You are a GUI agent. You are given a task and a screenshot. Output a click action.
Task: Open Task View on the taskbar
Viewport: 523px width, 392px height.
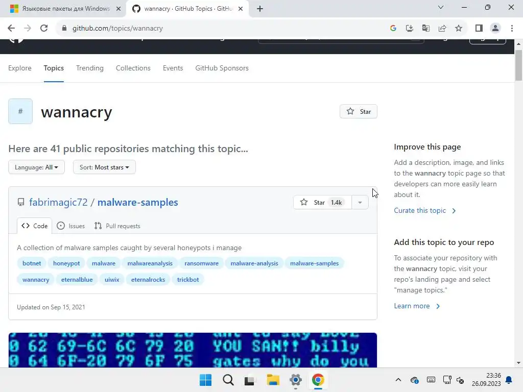tap(249, 380)
